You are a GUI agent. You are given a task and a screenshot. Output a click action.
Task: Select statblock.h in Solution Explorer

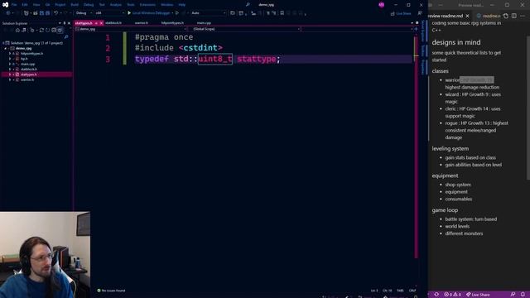[x=28, y=70]
